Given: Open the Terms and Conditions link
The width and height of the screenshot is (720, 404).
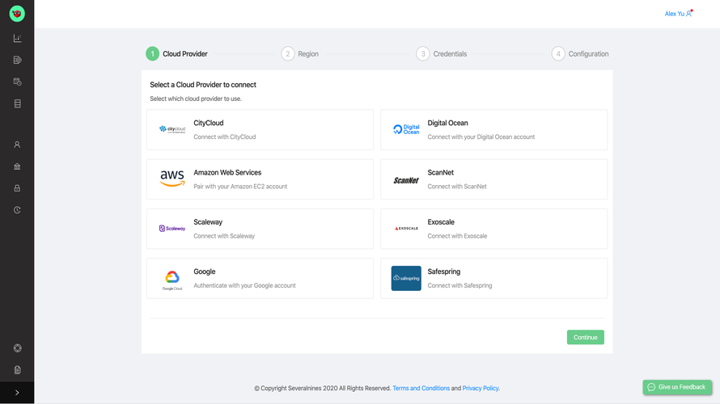Looking at the screenshot, I should pos(421,389).
